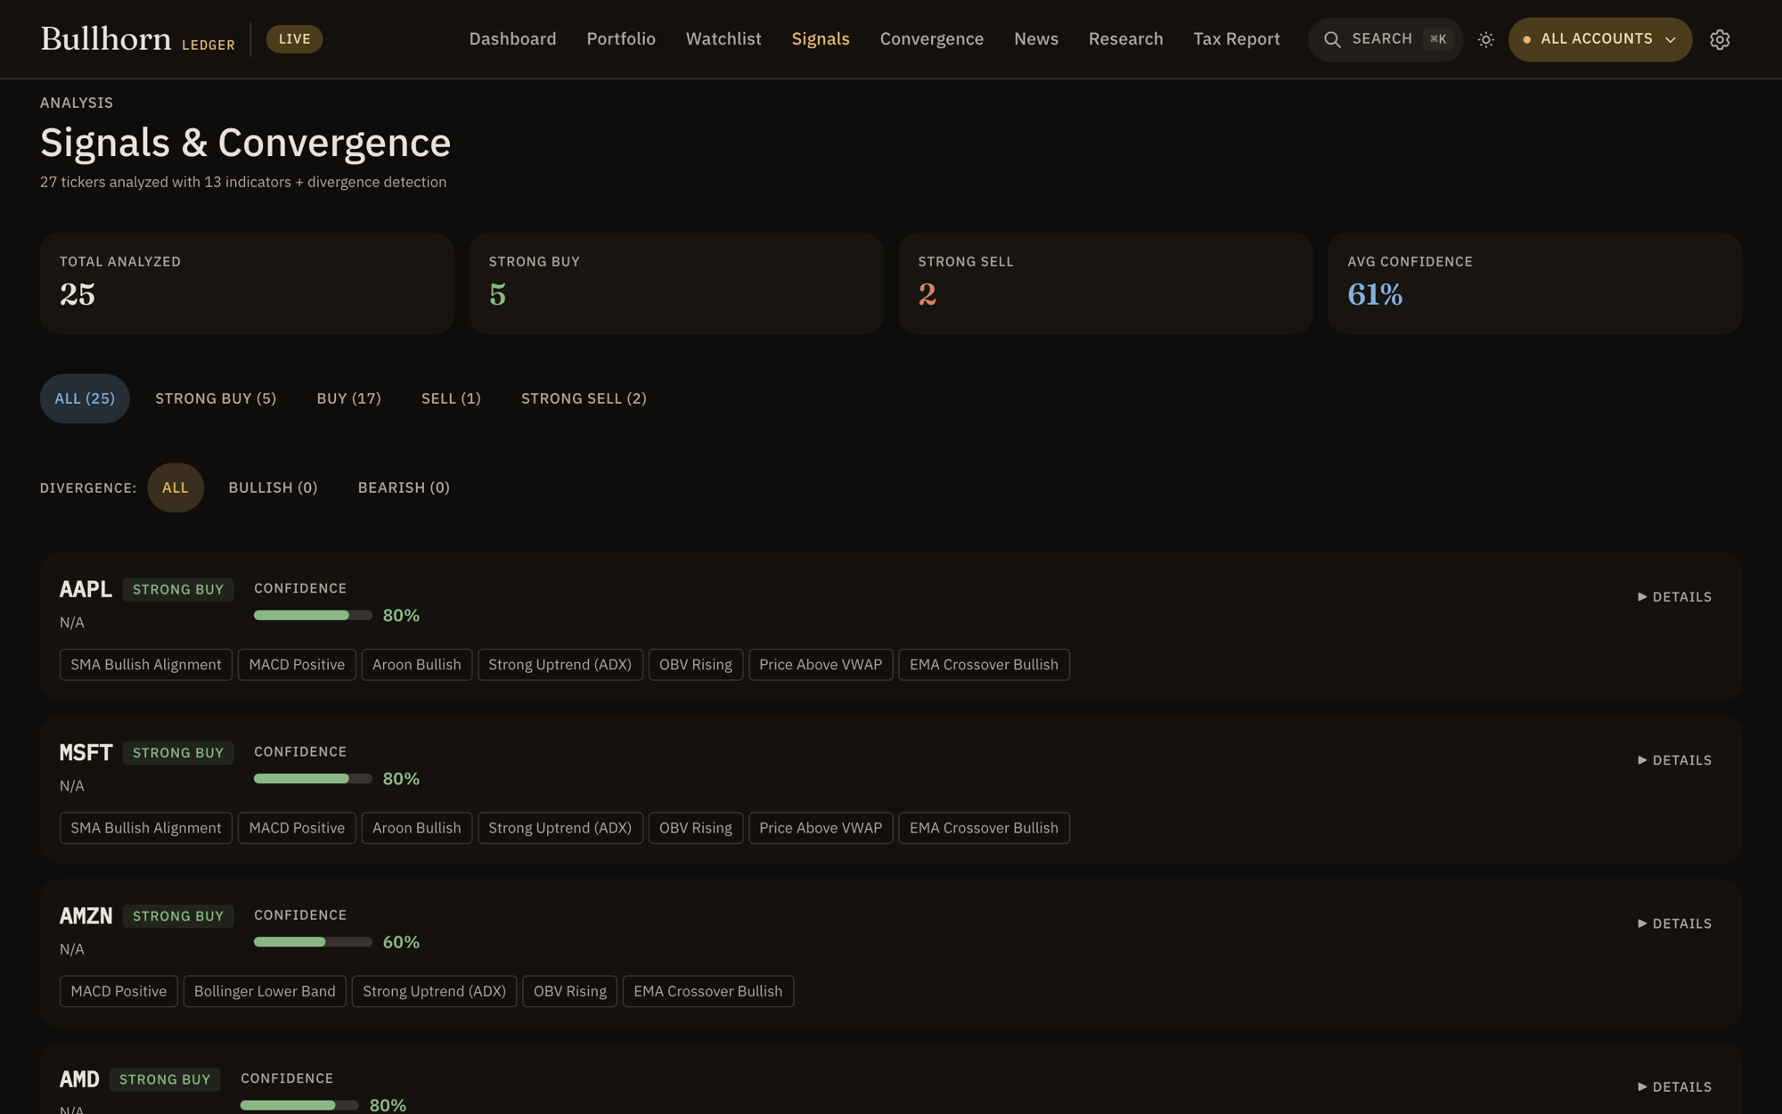Click MSFT's STRONG BUY badge
Image resolution: width=1782 pixels, height=1114 pixels.
pyautogui.click(x=178, y=752)
